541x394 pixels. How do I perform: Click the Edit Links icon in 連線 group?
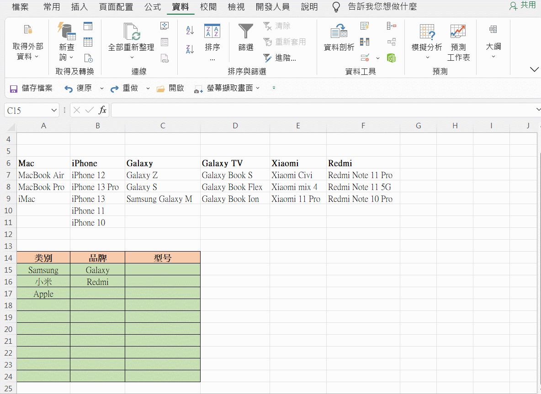[x=164, y=58]
